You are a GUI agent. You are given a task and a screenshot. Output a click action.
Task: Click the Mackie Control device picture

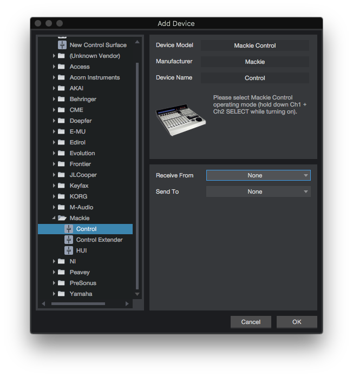[181, 120]
